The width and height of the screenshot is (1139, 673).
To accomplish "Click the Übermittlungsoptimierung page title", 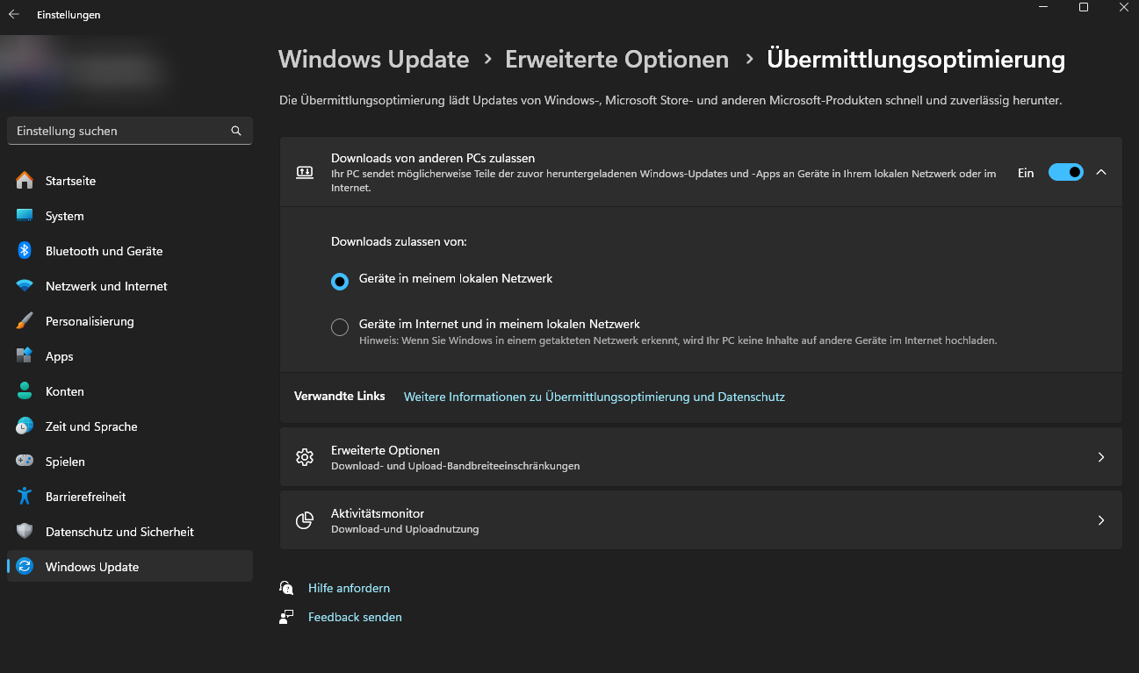I will point(916,60).
